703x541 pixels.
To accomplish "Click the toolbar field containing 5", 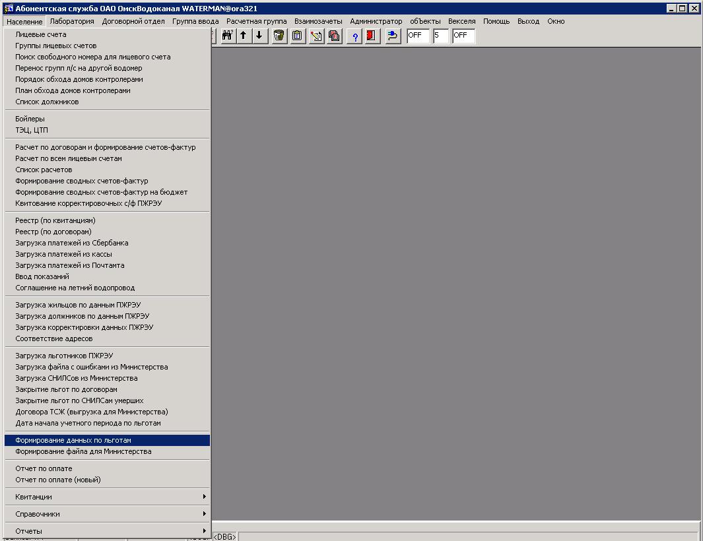I will [x=440, y=36].
